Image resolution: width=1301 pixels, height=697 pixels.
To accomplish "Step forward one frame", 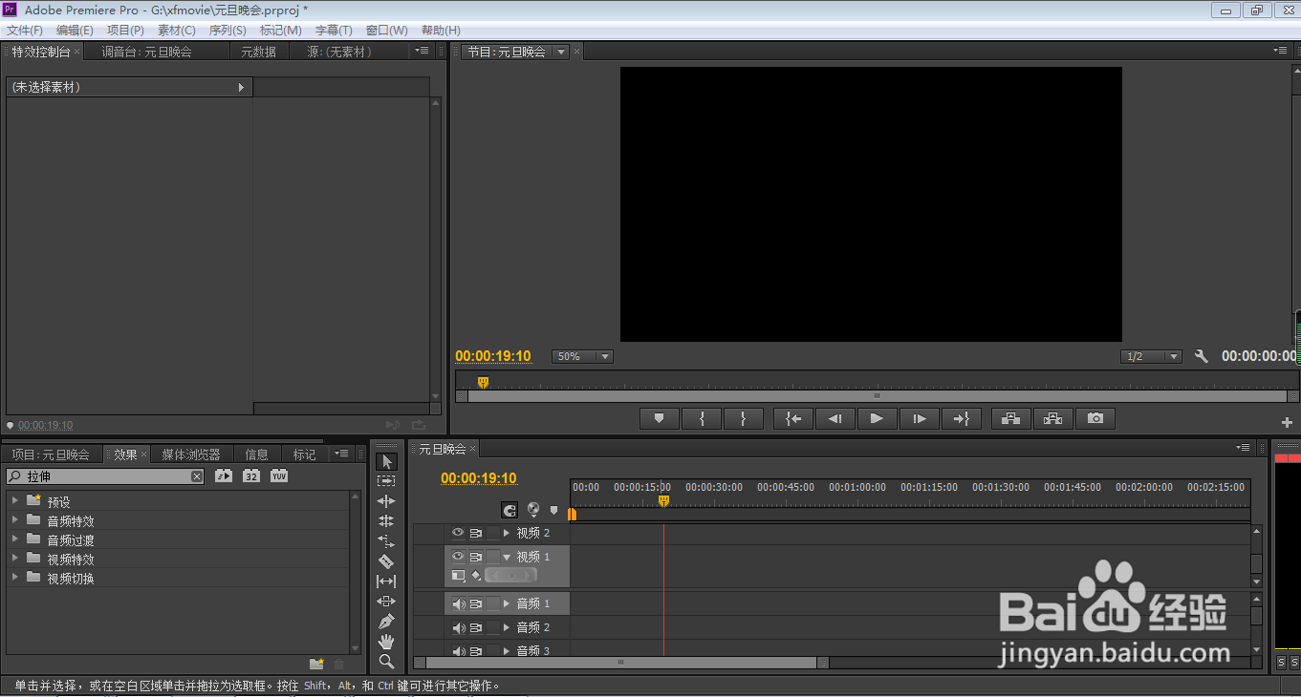I will click(919, 418).
